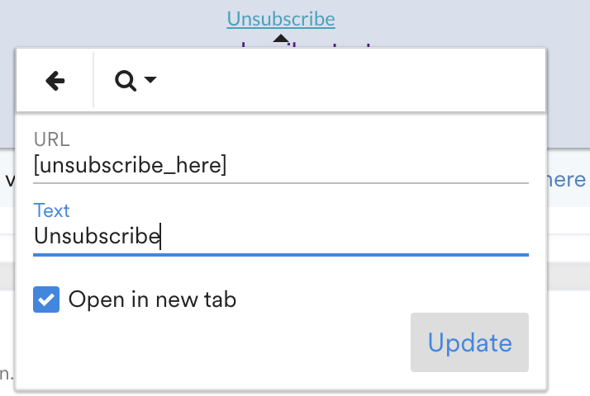Click the blue Text field label
The width and height of the screenshot is (590, 396).
point(51,211)
